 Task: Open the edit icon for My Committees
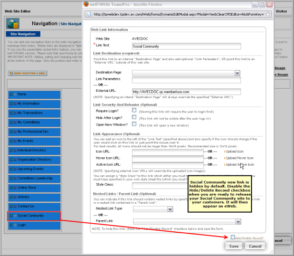click(11, 122)
